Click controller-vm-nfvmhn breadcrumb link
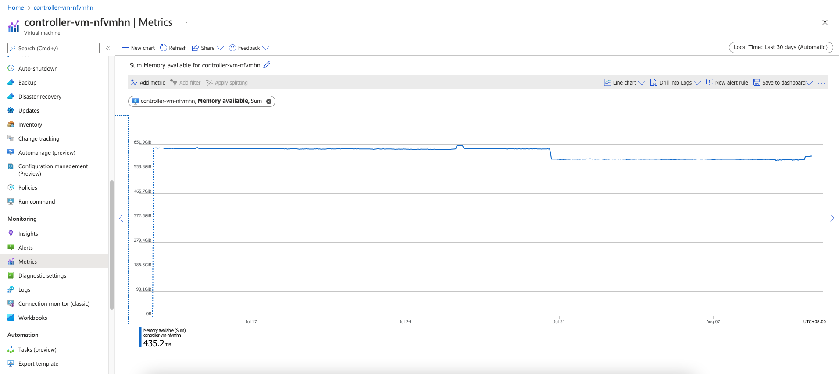 pos(63,7)
